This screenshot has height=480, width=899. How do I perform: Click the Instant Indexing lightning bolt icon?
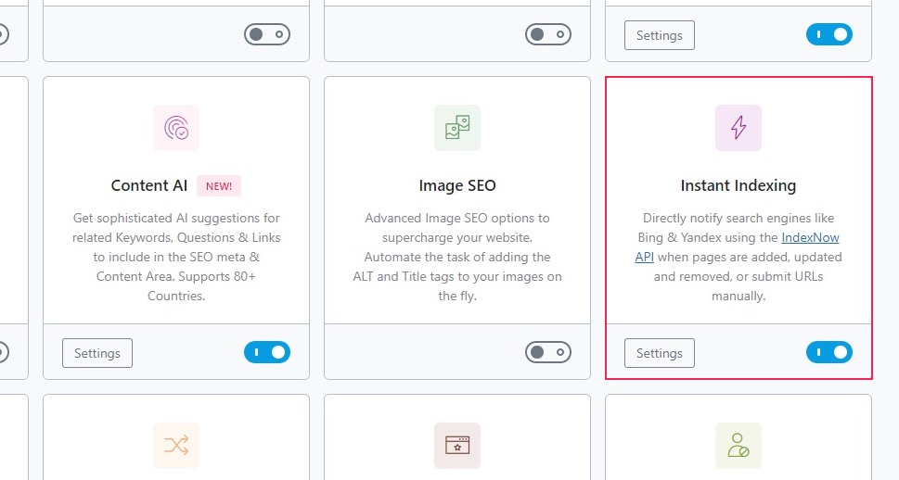(x=738, y=128)
